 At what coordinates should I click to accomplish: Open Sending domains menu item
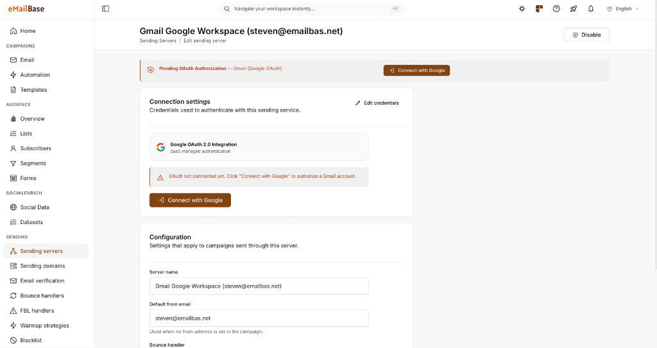(x=46, y=266)
